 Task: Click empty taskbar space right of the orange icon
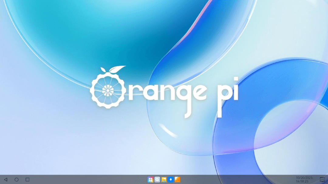click(237, 179)
